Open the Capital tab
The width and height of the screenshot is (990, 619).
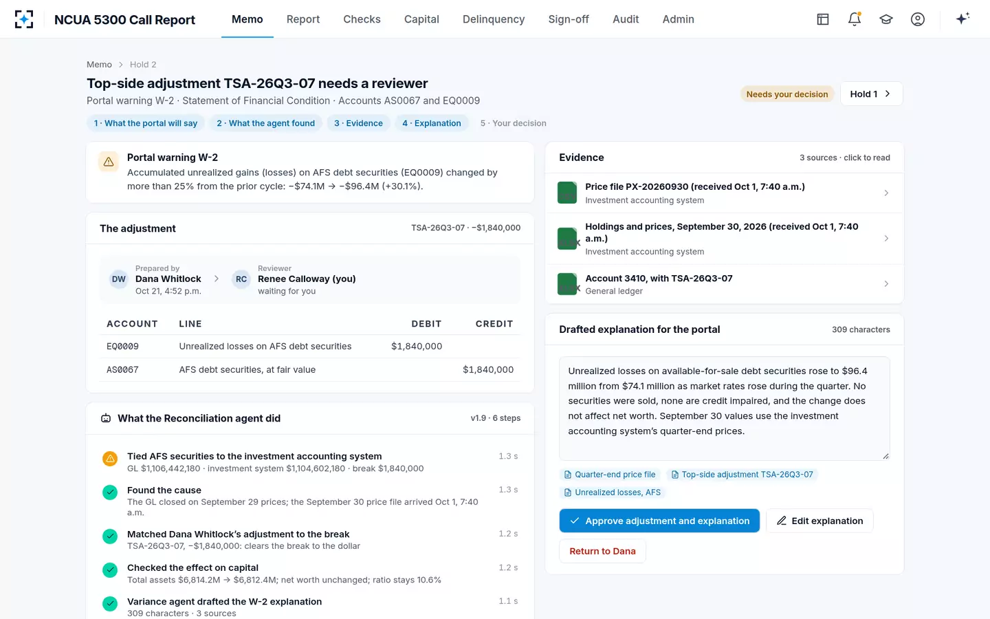421,19
